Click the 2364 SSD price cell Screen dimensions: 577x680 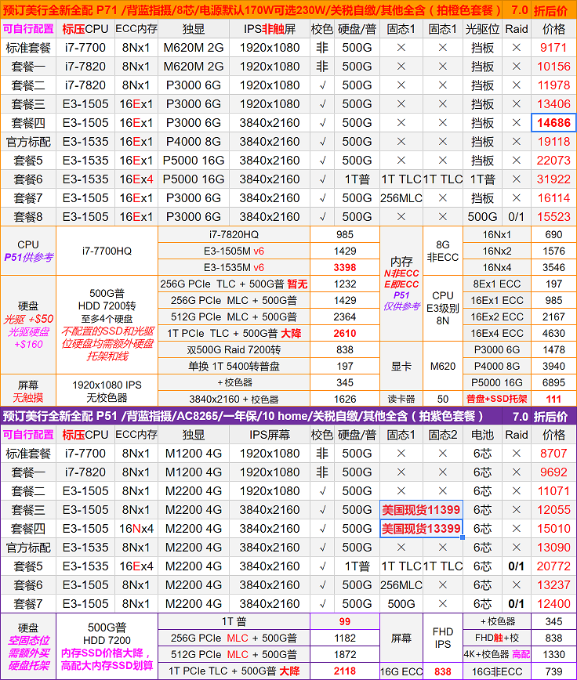(x=345, y=317)
